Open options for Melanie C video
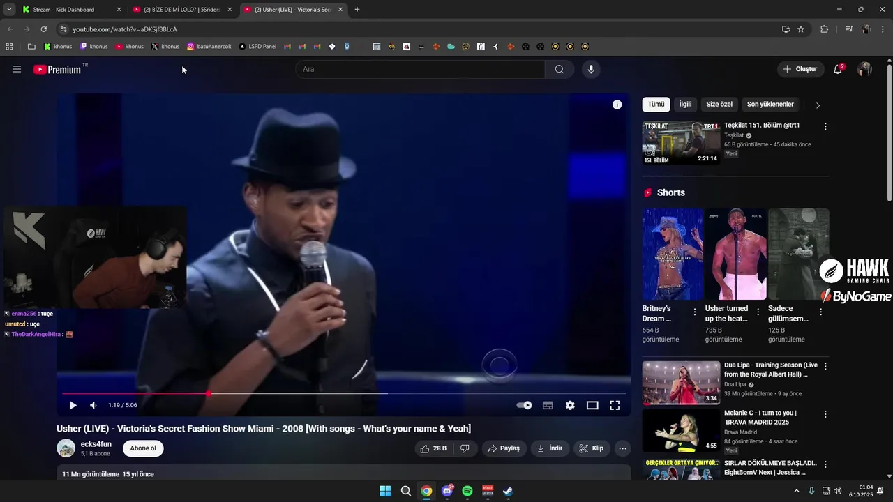Screen dimensions: 893x502 click(x=825, y=414)
